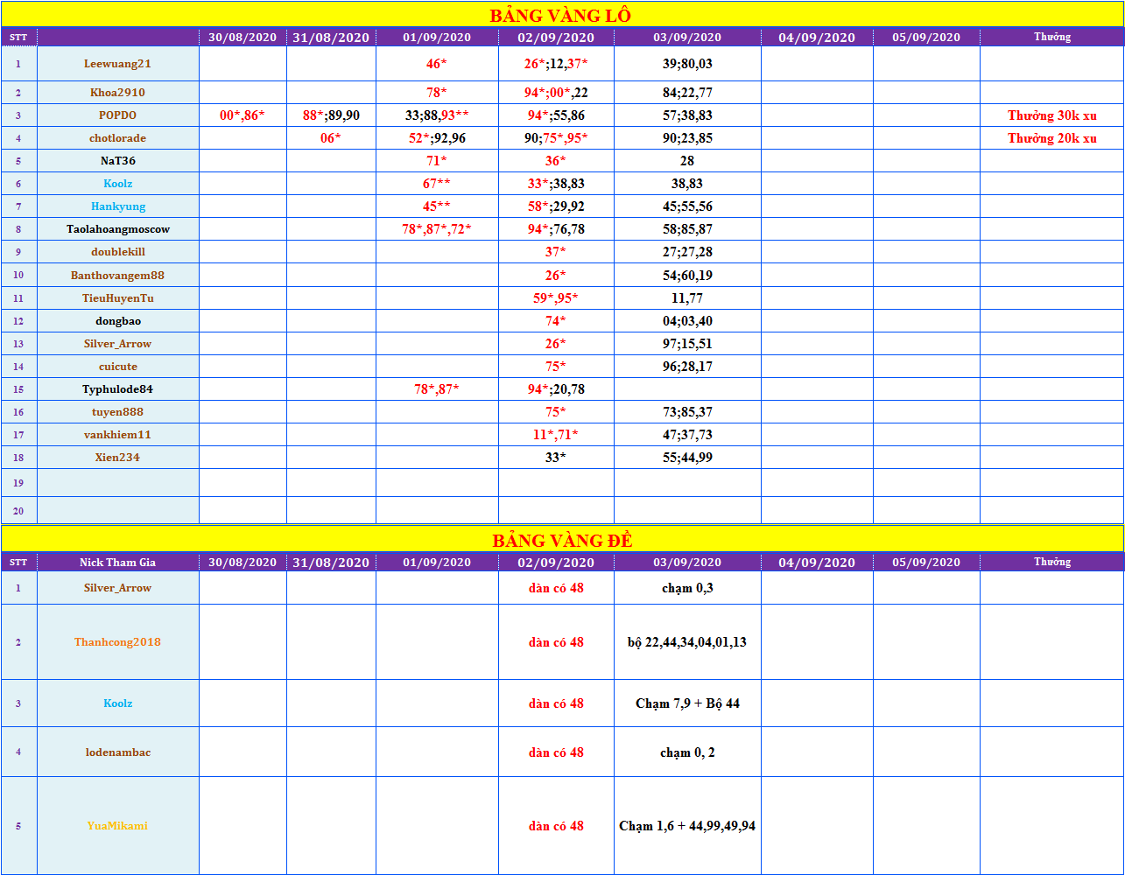Click the vankhiem11 name cell
This screenshot has height=875, width=1125.
(118, 435)
